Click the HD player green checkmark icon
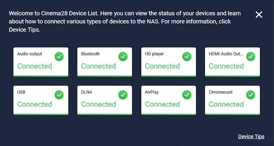The width and height of the screenshot is (274, 146). point(187,57)
